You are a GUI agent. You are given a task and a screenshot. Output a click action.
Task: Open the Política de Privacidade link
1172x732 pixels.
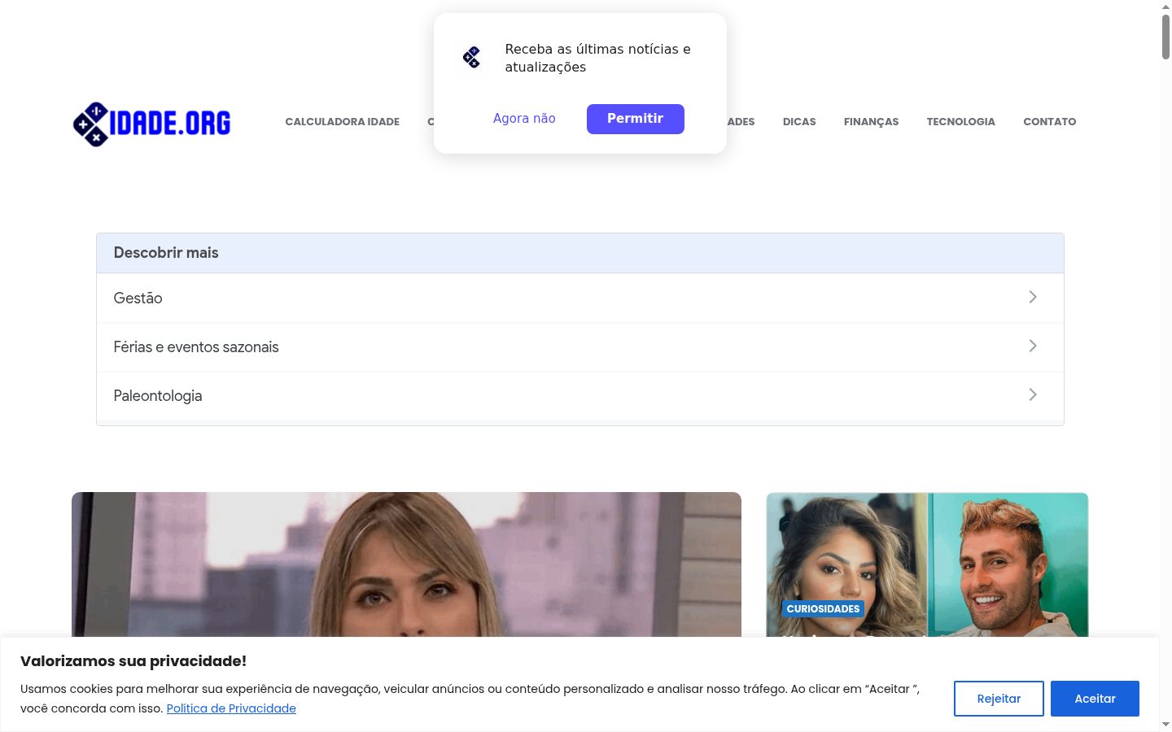click(x=231, y=708)
